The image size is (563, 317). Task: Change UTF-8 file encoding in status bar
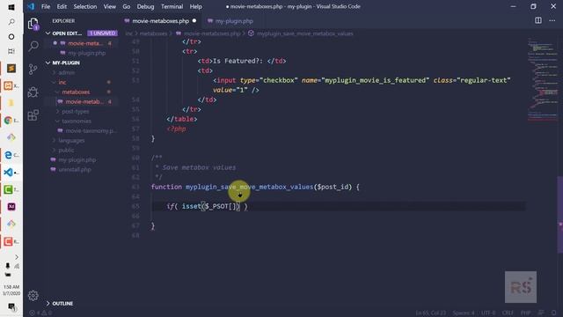488,313
